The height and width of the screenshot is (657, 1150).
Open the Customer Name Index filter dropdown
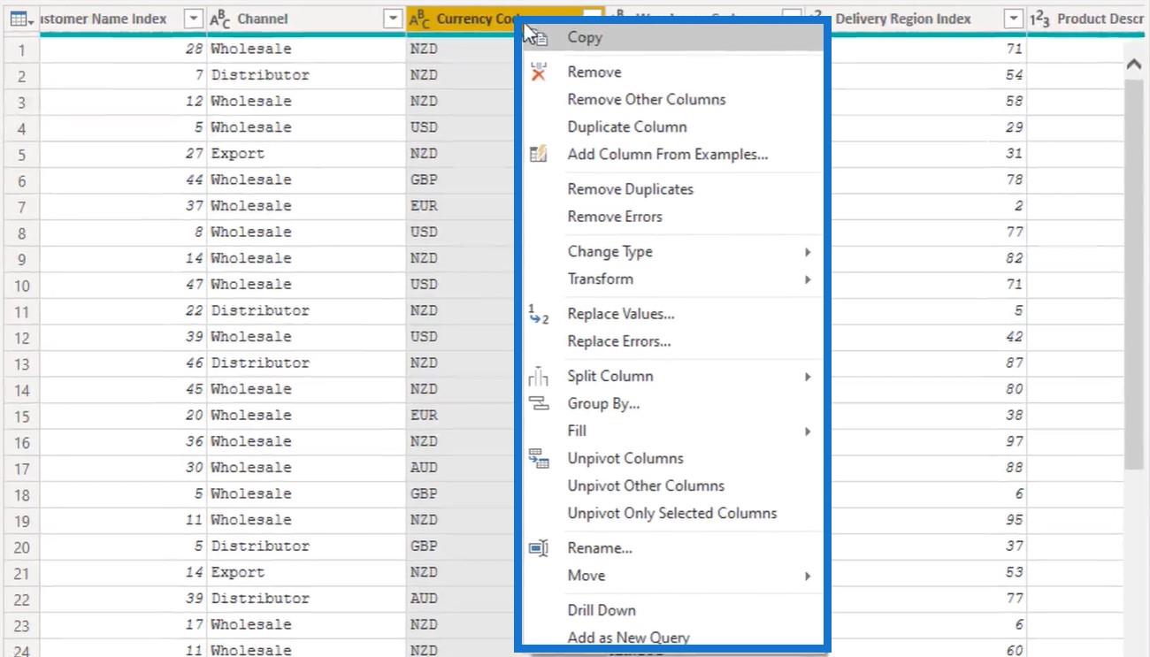click(194, 19)
